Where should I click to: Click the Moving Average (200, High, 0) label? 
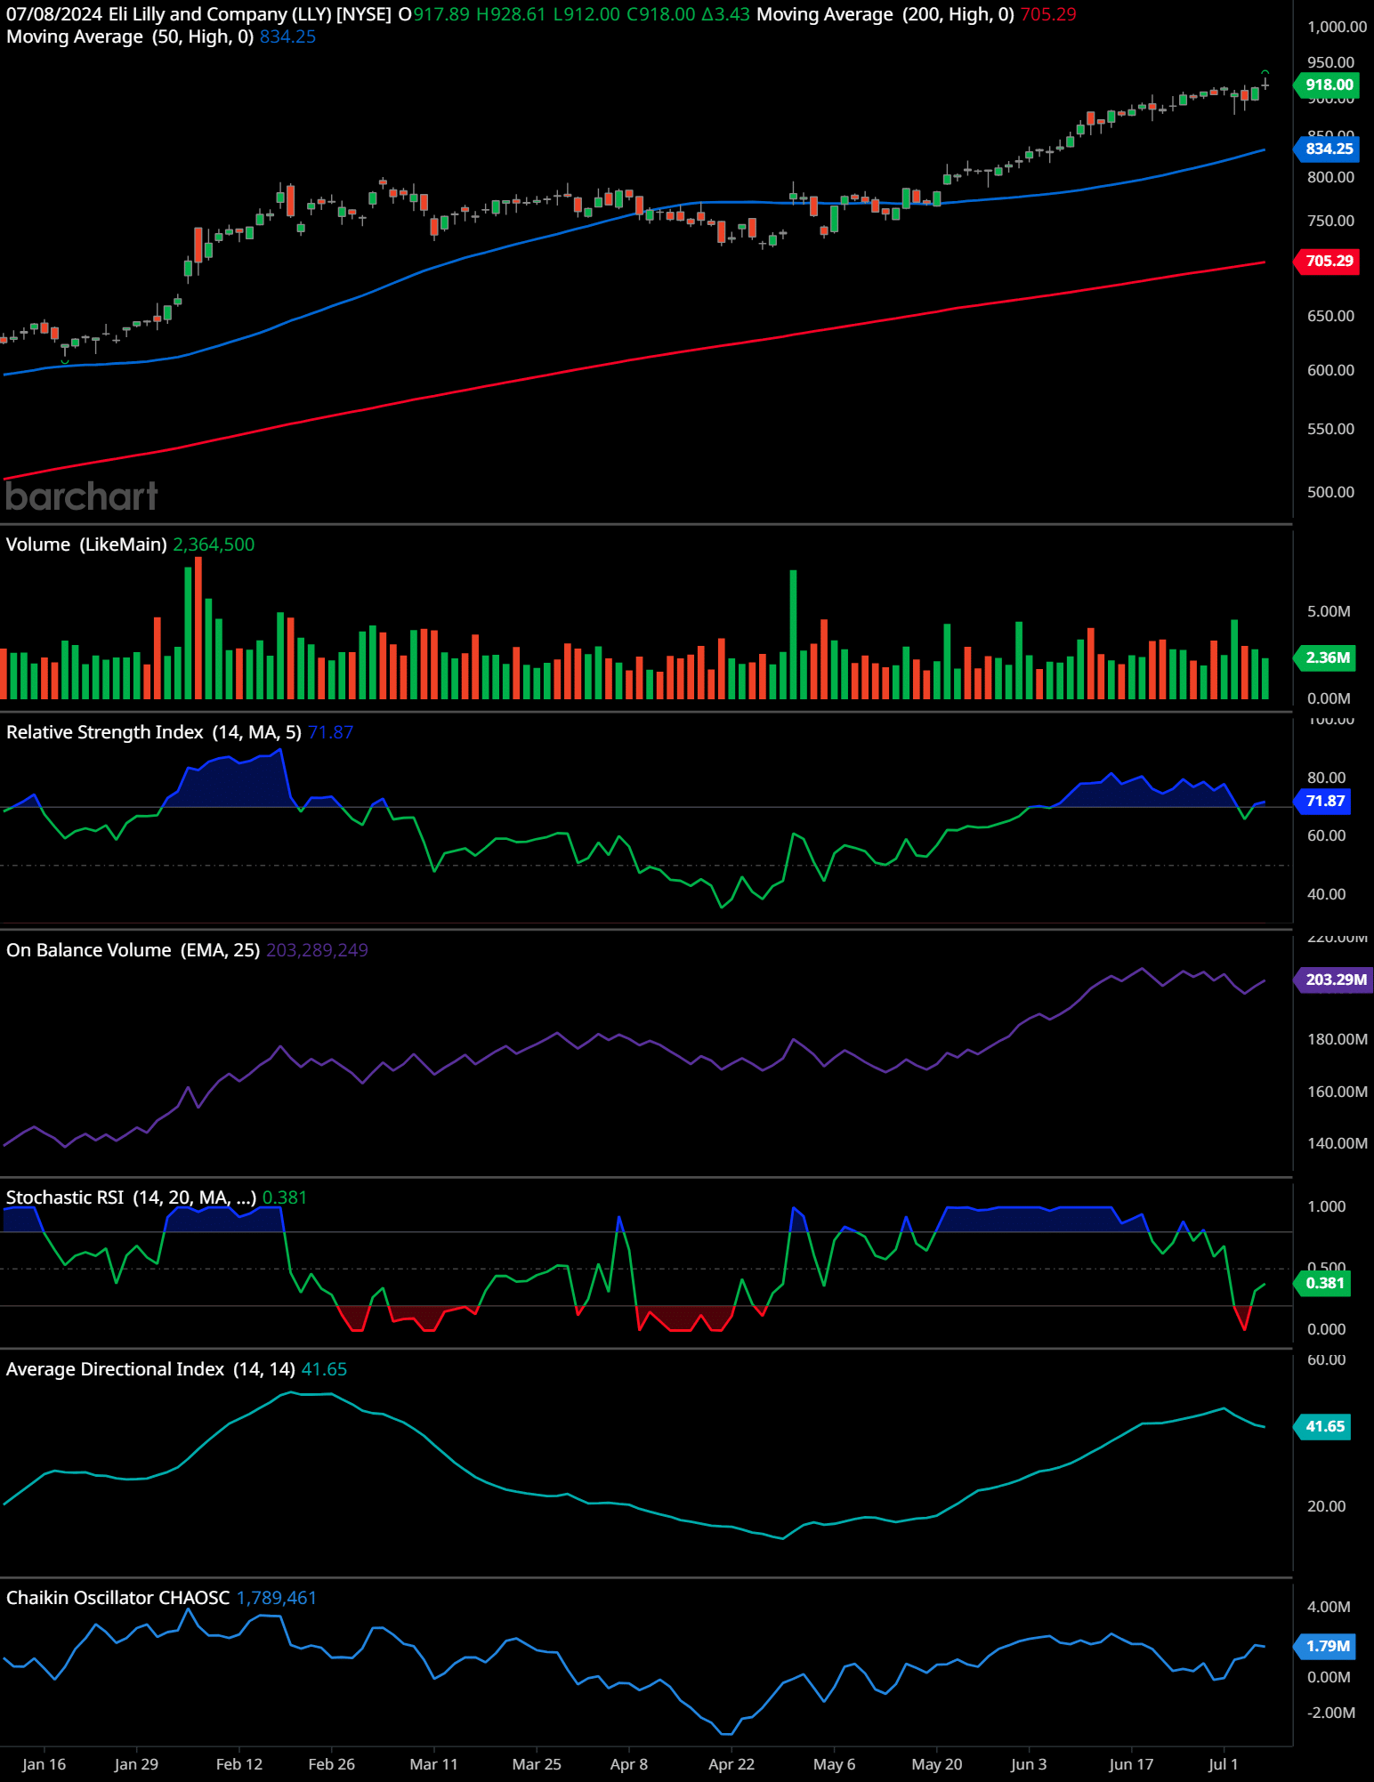885,14
